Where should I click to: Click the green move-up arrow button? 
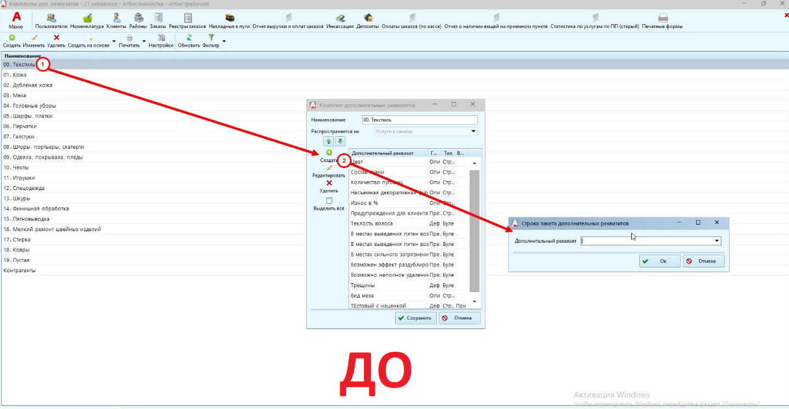coord(328,142)
